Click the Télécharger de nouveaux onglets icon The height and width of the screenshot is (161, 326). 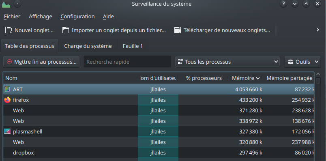pos(178,30)
